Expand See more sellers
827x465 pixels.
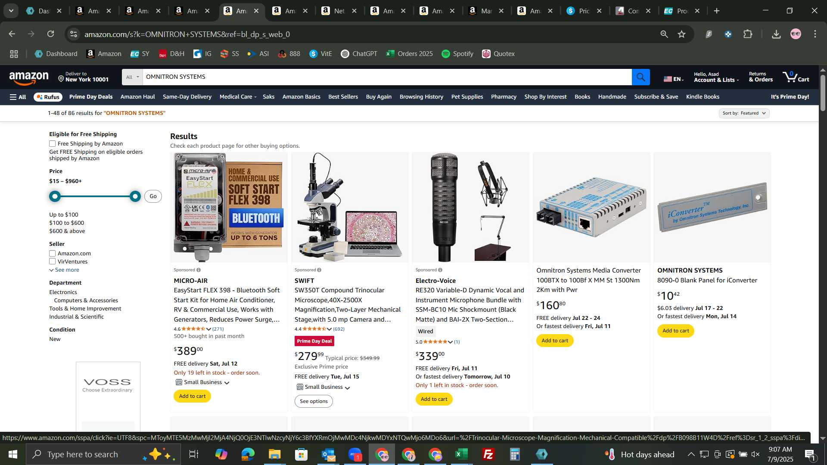point(64,270)
